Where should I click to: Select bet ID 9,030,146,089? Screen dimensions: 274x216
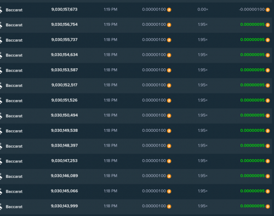point(64,176)
